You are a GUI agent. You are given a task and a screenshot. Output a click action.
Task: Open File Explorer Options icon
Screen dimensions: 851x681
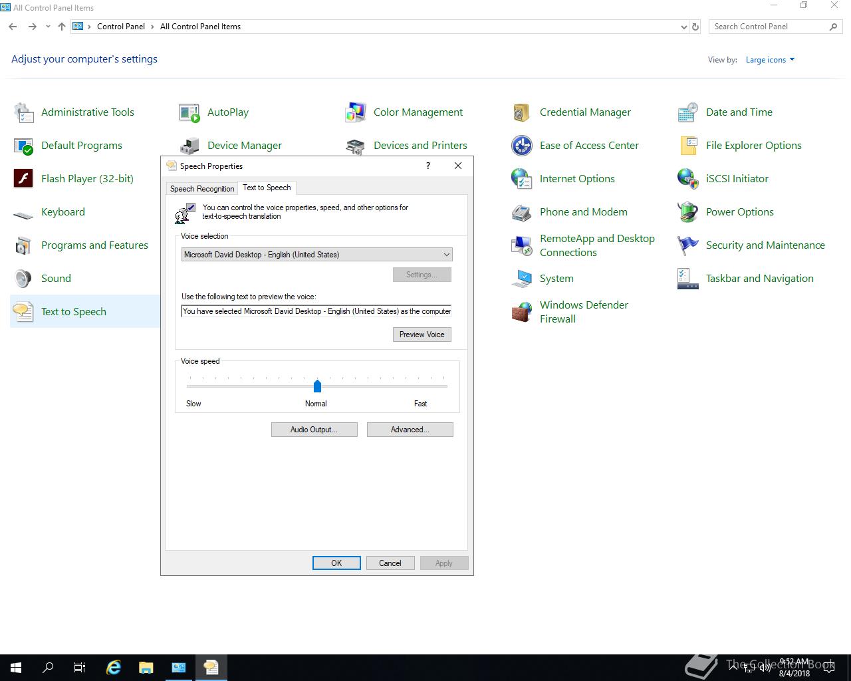[688, 146]
